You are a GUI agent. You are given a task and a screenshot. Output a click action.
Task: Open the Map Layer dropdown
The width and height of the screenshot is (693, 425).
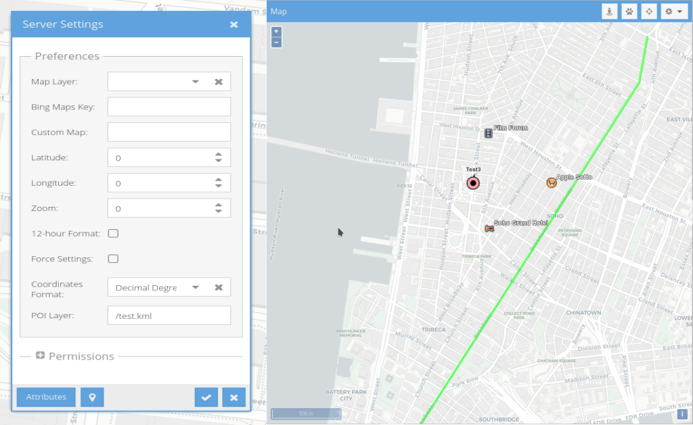(x=196, y=82)
